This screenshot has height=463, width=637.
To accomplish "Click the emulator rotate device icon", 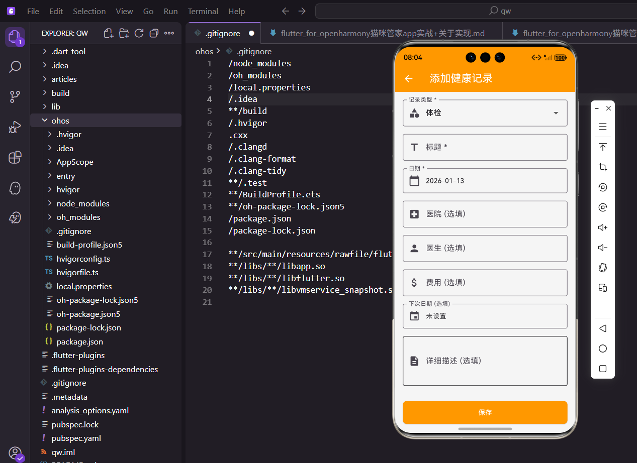I will coord(603,268).
